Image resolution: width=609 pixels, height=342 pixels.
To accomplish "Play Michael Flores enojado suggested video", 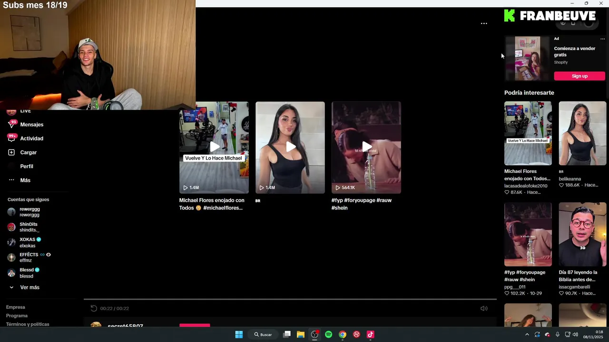I will 214,147.
